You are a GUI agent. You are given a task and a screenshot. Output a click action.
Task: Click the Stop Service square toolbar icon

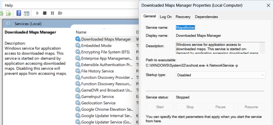(x=45, y=13)
